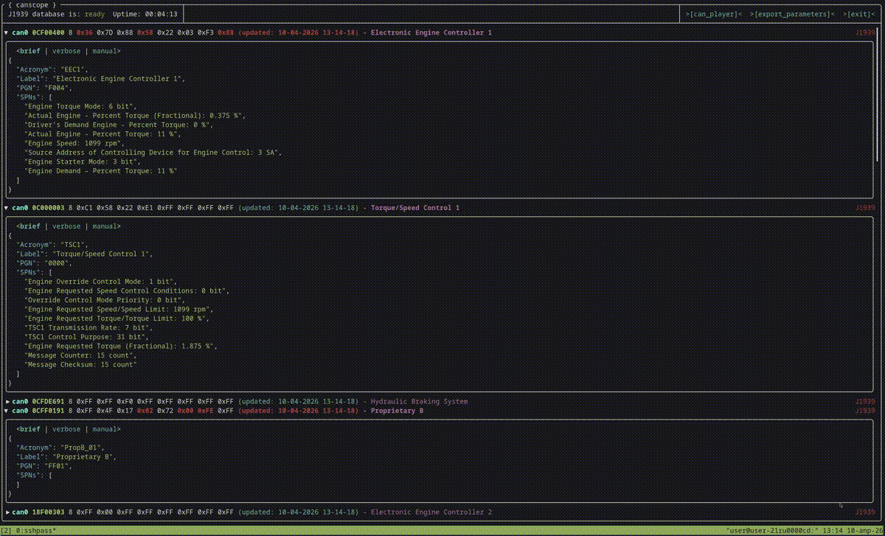Collapse the Proprietary B row
The width and height of the screenshot is (885, 536).
[x=7, y=411]
